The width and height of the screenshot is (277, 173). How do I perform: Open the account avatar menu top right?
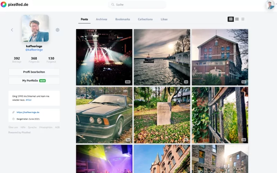[270, 5]
